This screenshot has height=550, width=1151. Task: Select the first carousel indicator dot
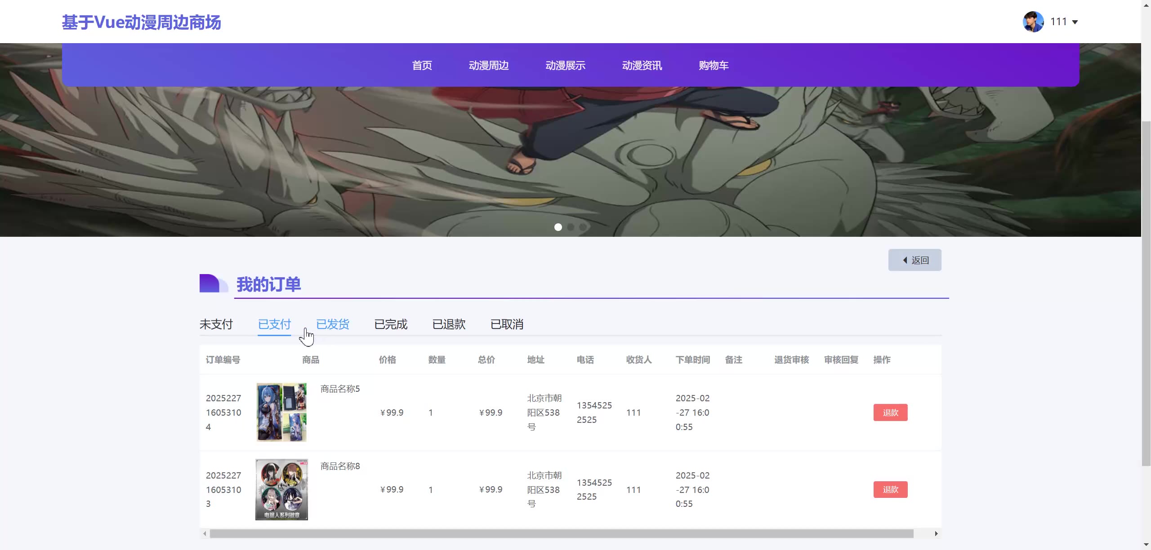558,227
